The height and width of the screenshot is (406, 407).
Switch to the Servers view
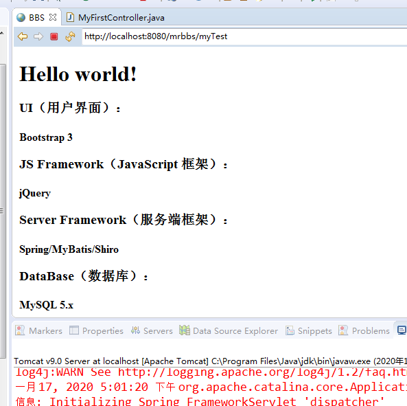coord(152,330)
